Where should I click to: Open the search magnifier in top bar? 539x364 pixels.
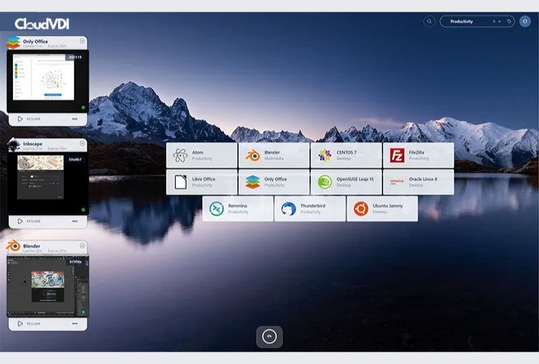(429, 22)
